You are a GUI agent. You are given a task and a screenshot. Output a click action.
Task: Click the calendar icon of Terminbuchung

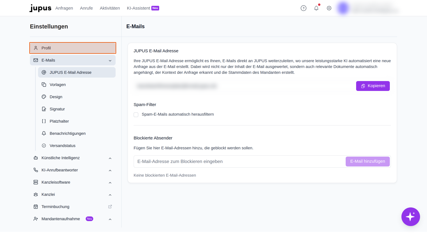36,207
